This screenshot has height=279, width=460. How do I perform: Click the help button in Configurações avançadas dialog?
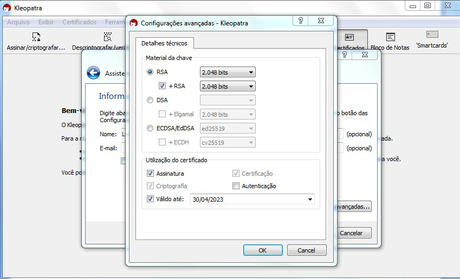coord(300,21)
